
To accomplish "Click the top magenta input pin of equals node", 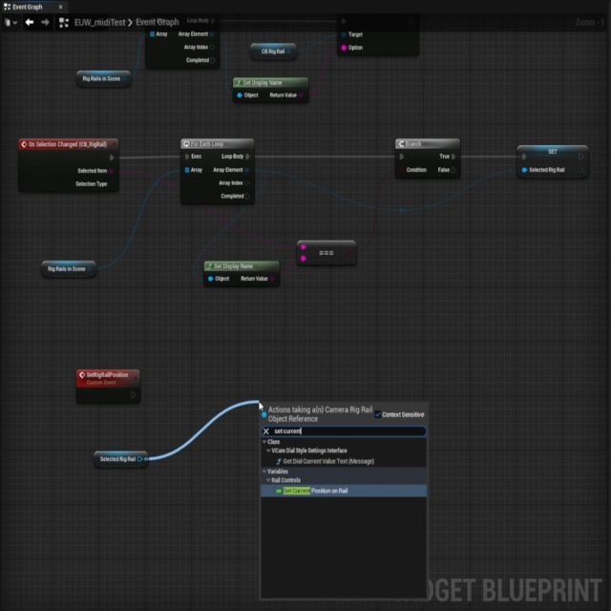I will 304,247.
